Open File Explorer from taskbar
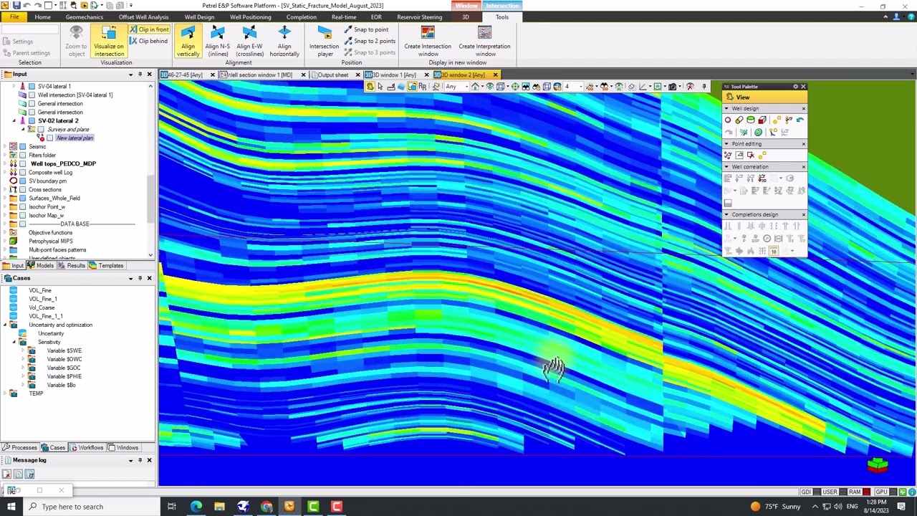 coord(219,507)
